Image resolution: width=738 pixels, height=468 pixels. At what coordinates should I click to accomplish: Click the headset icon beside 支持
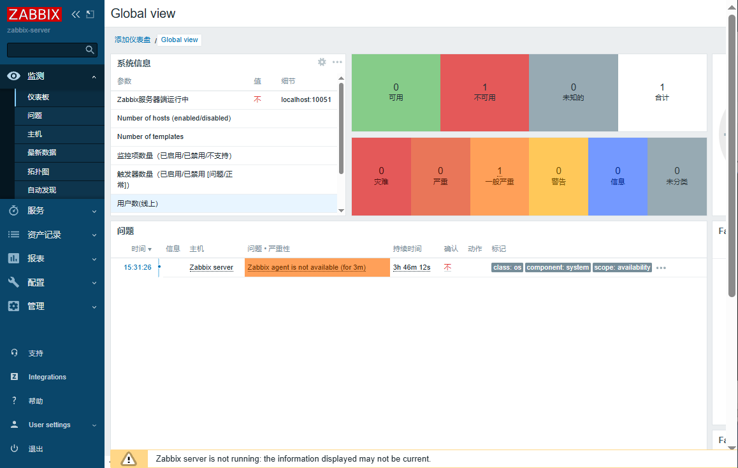pos(14,353)
